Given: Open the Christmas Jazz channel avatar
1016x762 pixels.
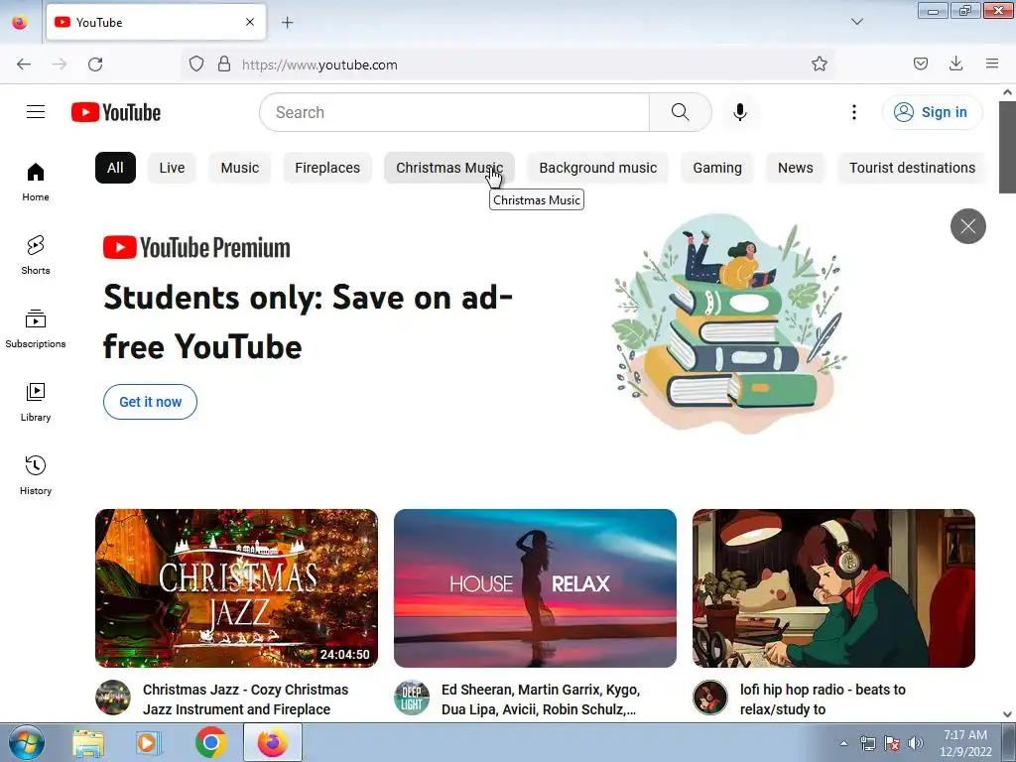Looking at the screenshot, I should pos(113,698).
